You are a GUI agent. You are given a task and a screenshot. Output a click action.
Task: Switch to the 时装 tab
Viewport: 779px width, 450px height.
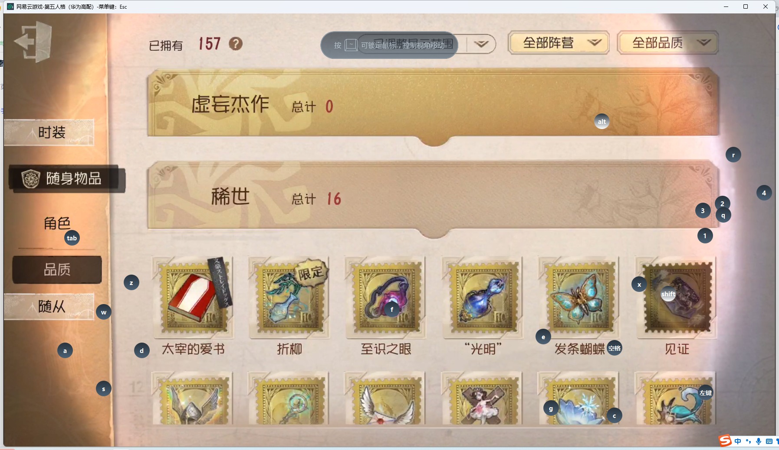(49, 132)
